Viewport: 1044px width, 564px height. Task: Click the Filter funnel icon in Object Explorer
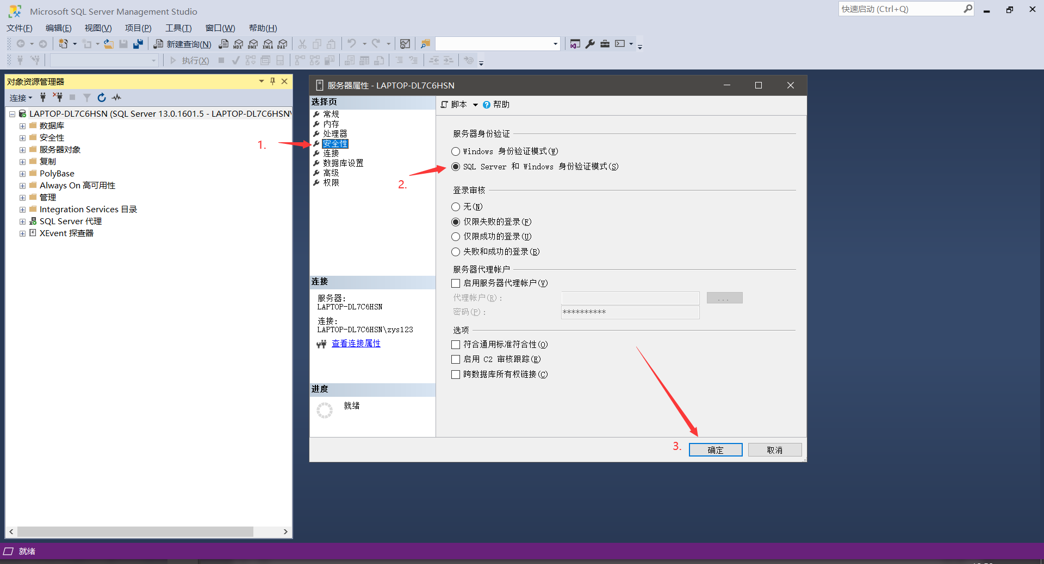pos(87,98)
